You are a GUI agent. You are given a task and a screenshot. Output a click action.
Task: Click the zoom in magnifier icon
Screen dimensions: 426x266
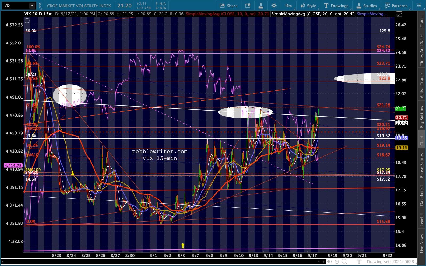pyautogui.click(x=344, y=262)
